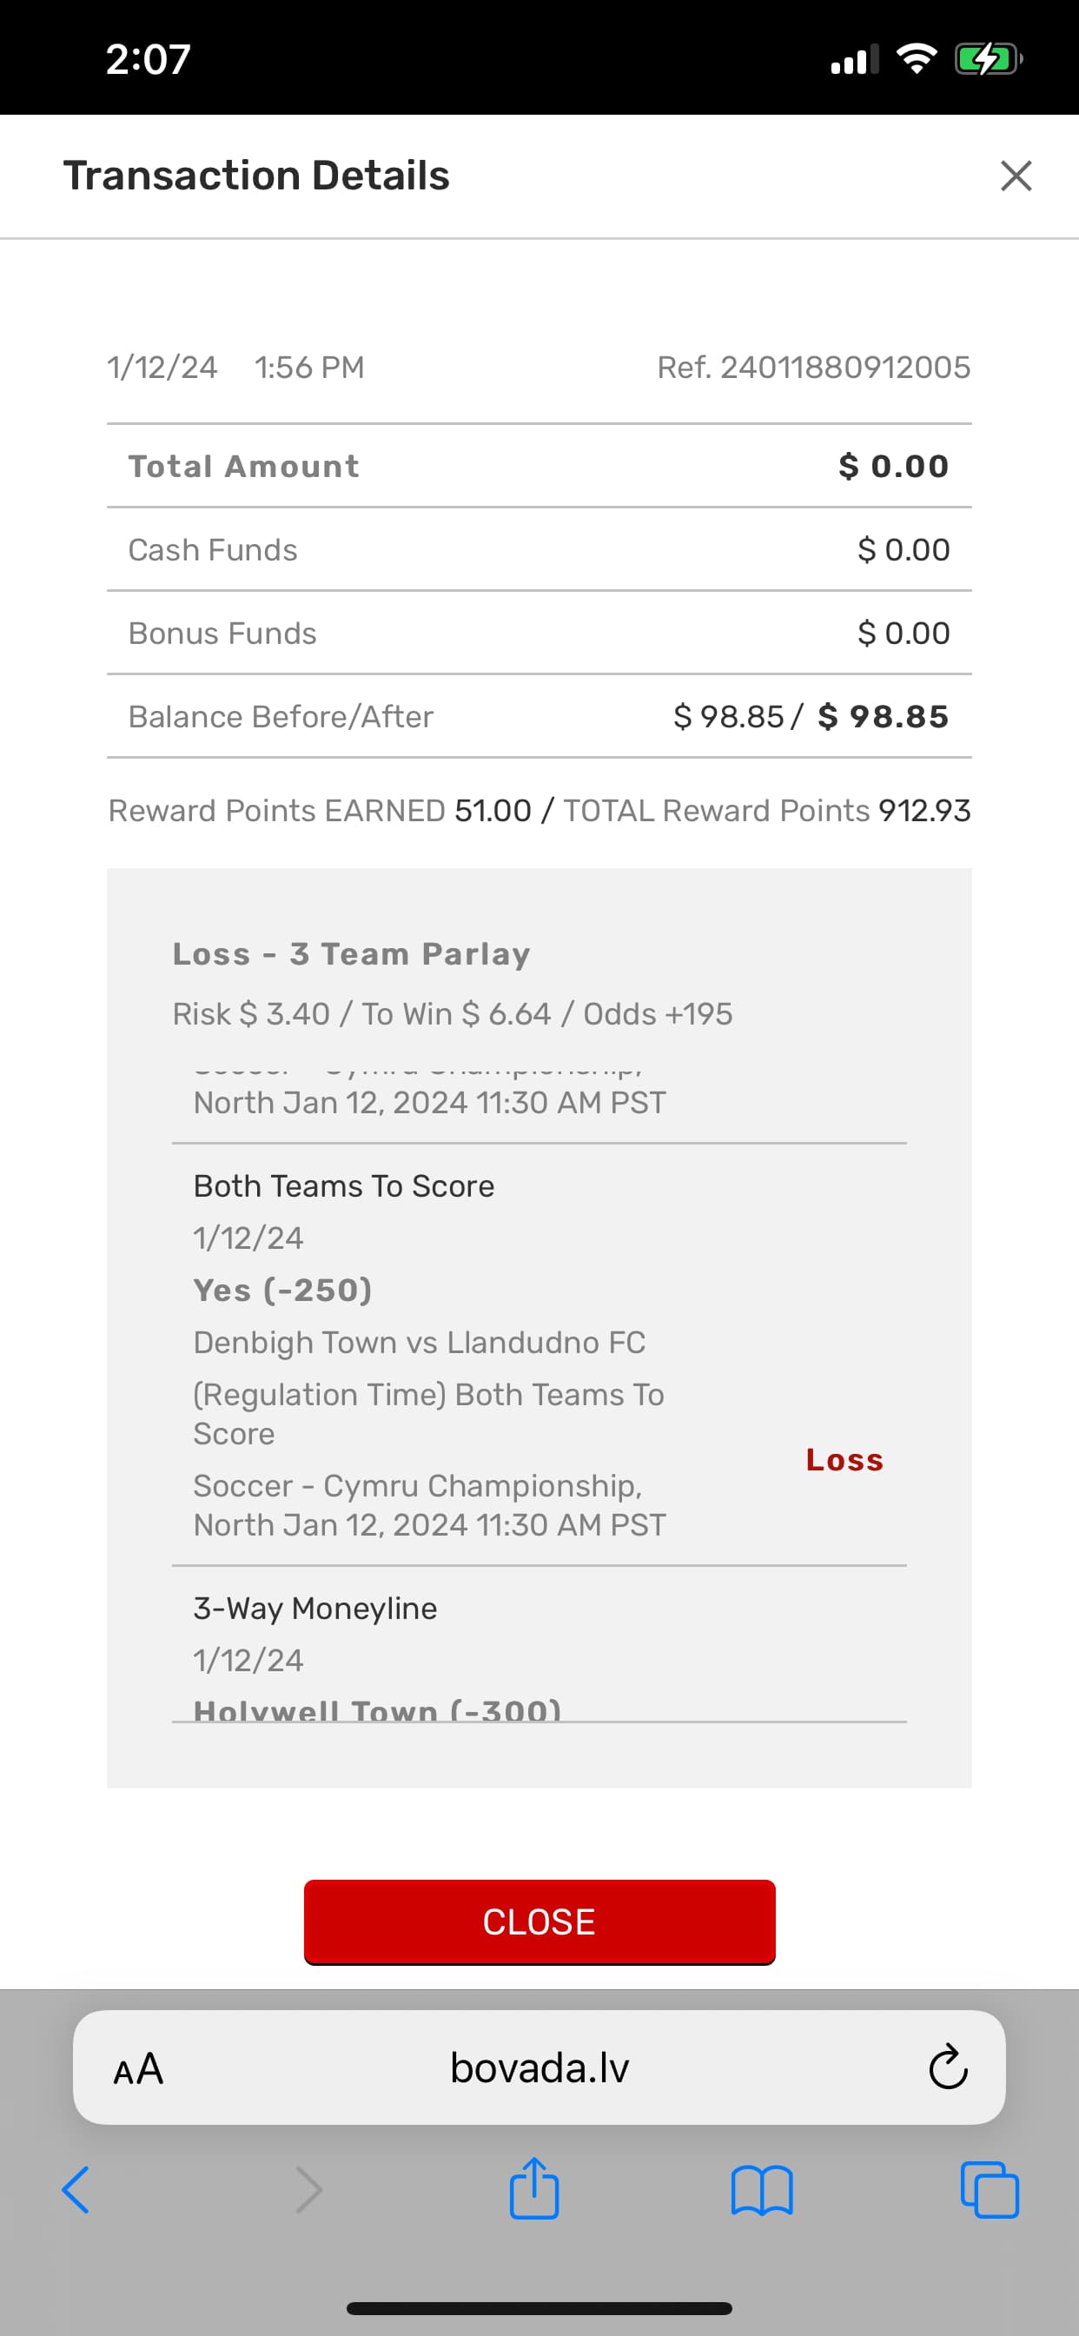Image resolution: width=1079 pixels, height=2336 pixels.
Task: Tap the page reload icon
Action: tap(948, 2067)
